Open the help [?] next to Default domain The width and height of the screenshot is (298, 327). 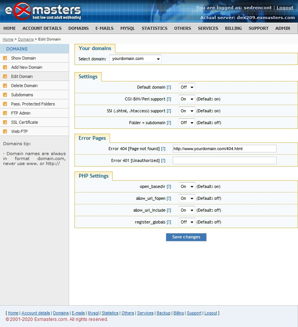[169, 87]
